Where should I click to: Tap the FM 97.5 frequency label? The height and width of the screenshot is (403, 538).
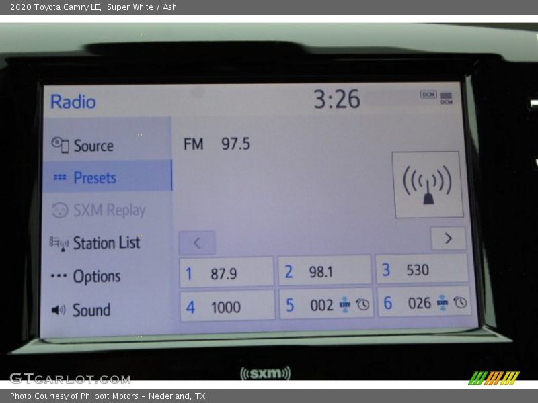217,144
